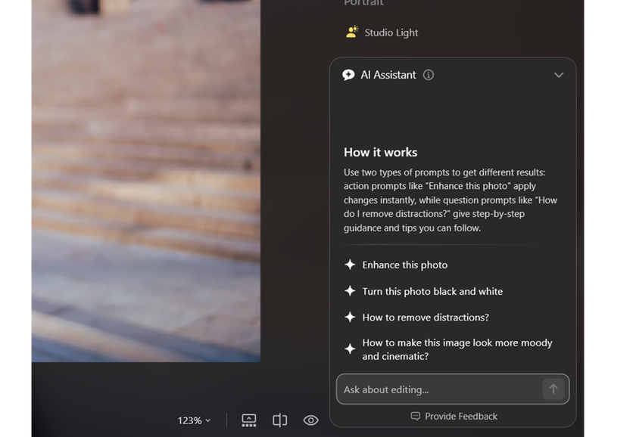The image size is (636, 437).
Task: Click the feedback speech bubble icon
Action: click(x=416, y=417)
